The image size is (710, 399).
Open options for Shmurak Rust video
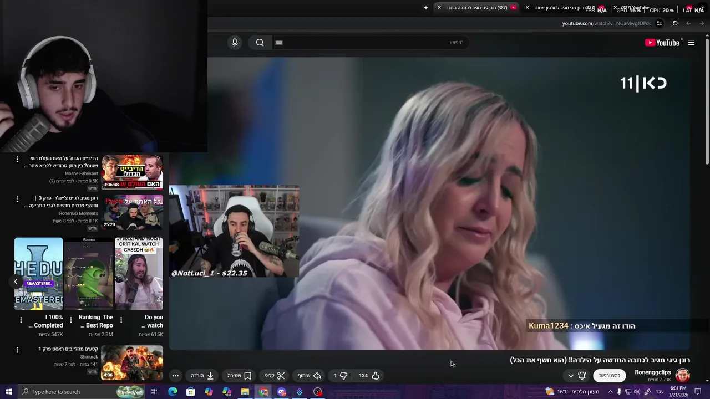17,350
